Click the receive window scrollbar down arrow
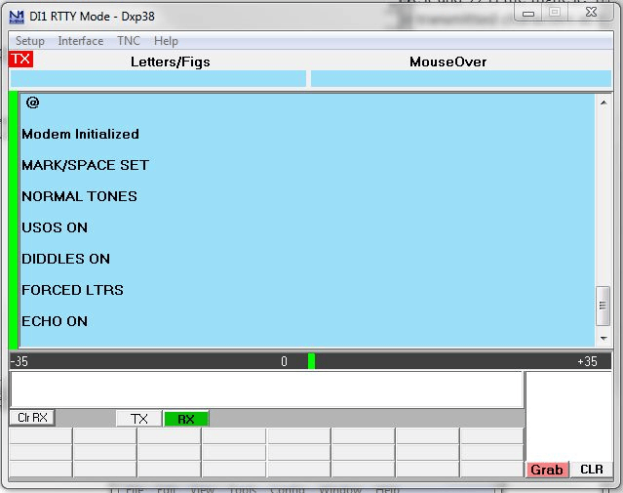This screenshot has height=493, width=623. (604, 339)
